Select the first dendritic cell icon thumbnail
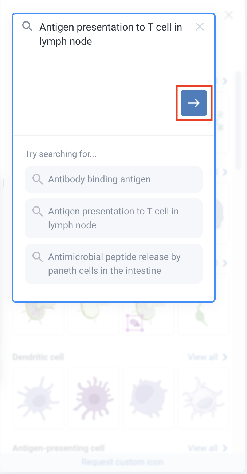The width and height of the screenshot is (247, 474). tap(39, 398)
